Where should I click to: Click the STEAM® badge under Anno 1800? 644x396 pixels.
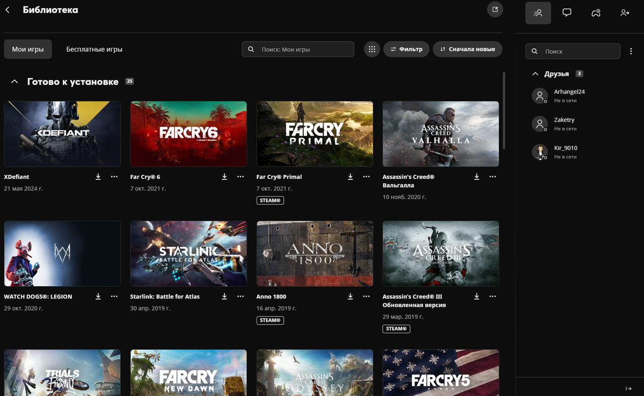pos(270,320)
